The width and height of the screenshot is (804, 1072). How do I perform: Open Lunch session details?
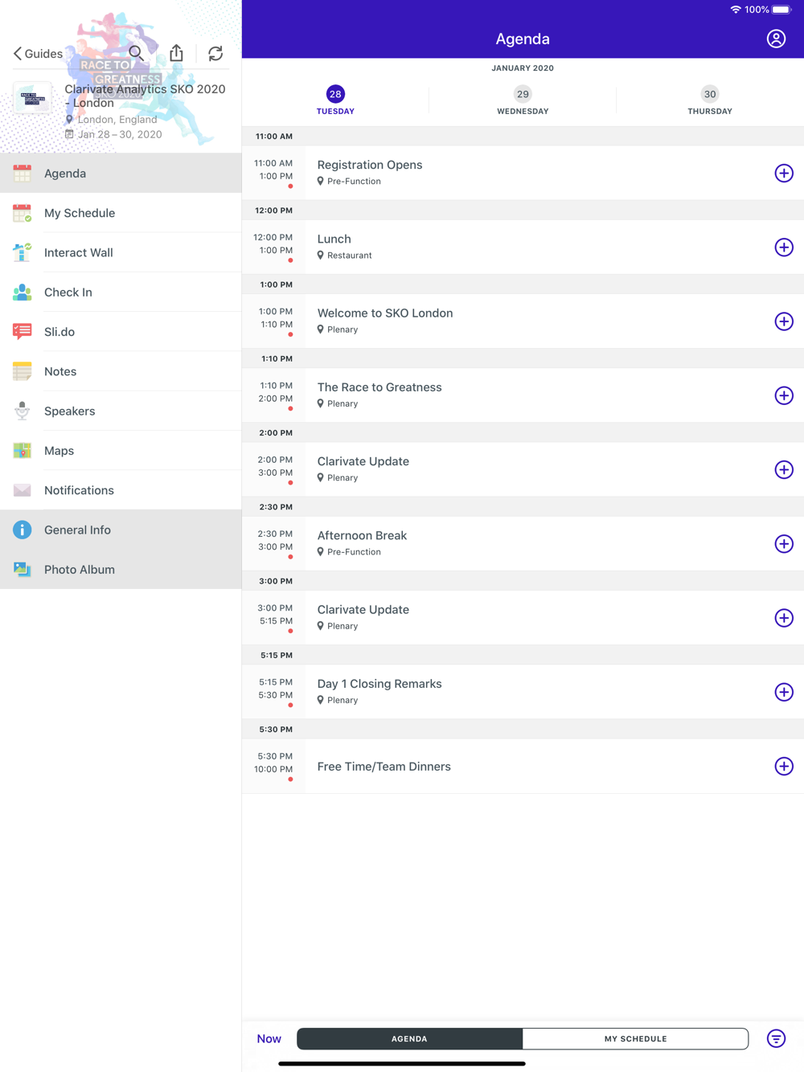click(523, 247)
